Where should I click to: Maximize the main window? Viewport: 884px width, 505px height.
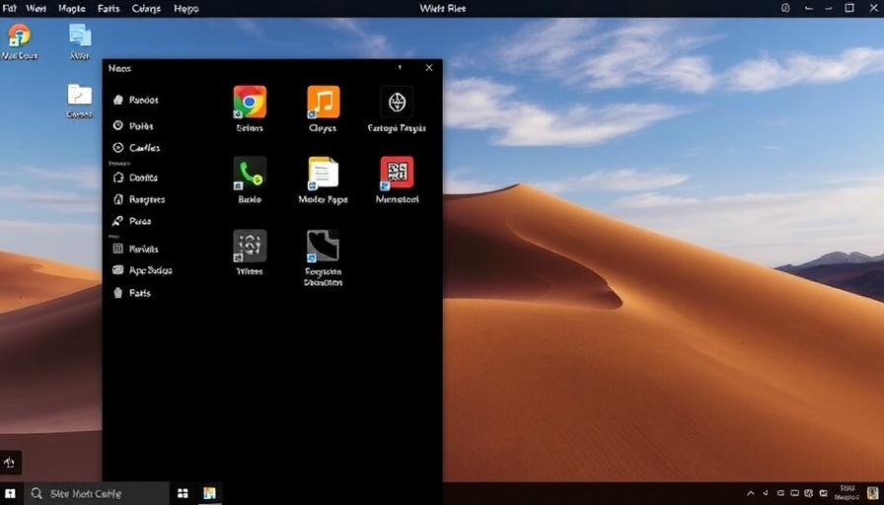click(849, 8)
